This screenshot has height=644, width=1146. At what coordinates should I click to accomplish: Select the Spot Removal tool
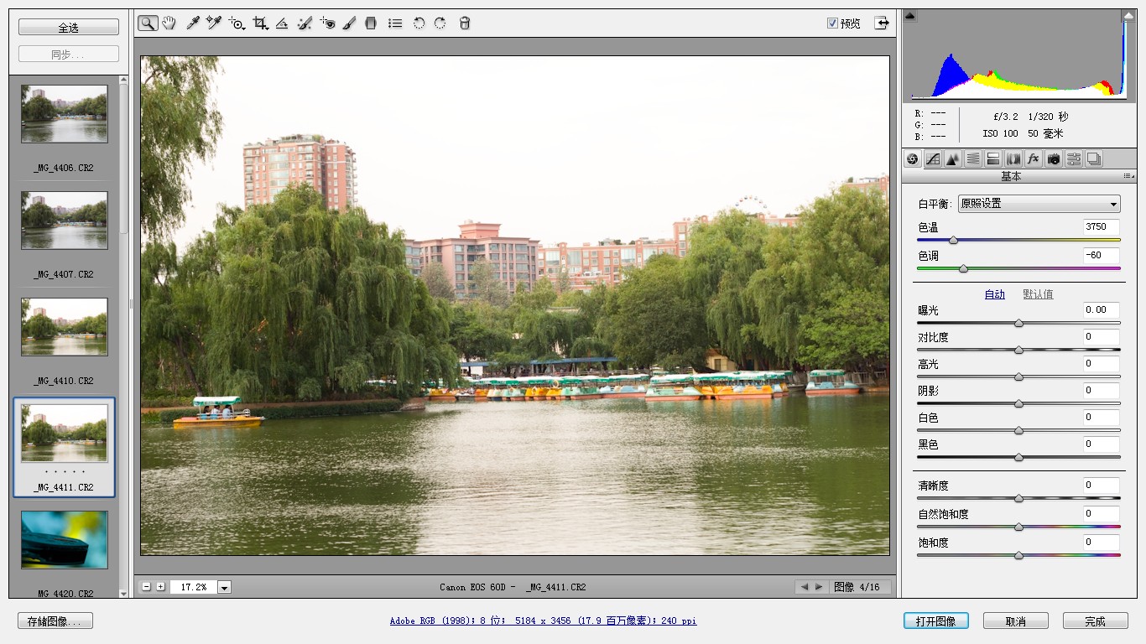(x=305, y=23)
